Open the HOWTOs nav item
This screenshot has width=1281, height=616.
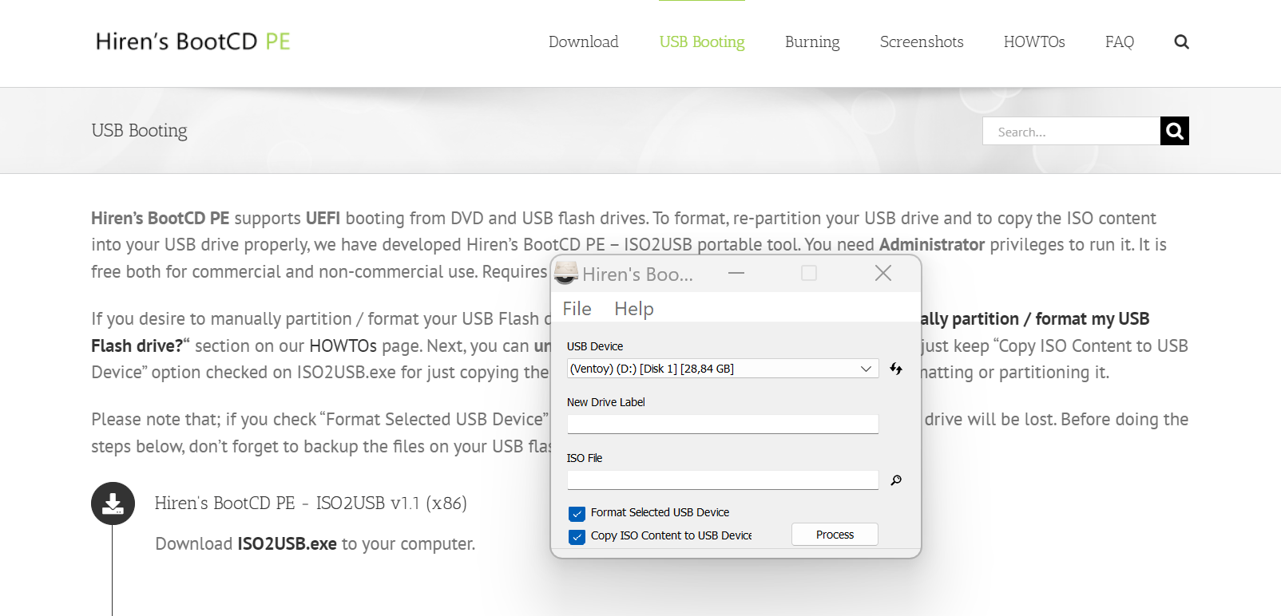pyautogui.click(x=1034, y=41)
